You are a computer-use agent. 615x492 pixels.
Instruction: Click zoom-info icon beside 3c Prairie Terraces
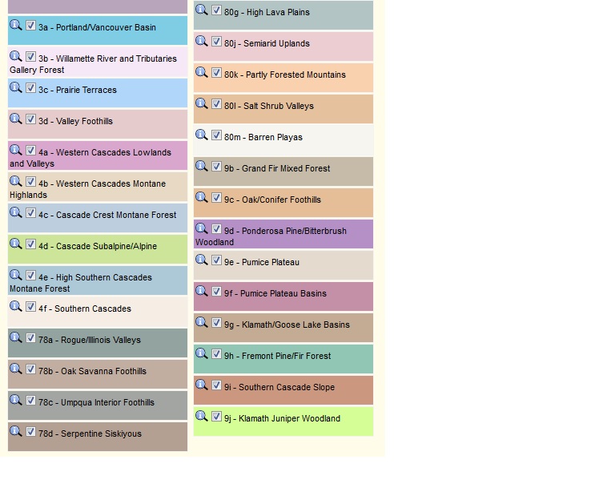click(x=15, y=87)
